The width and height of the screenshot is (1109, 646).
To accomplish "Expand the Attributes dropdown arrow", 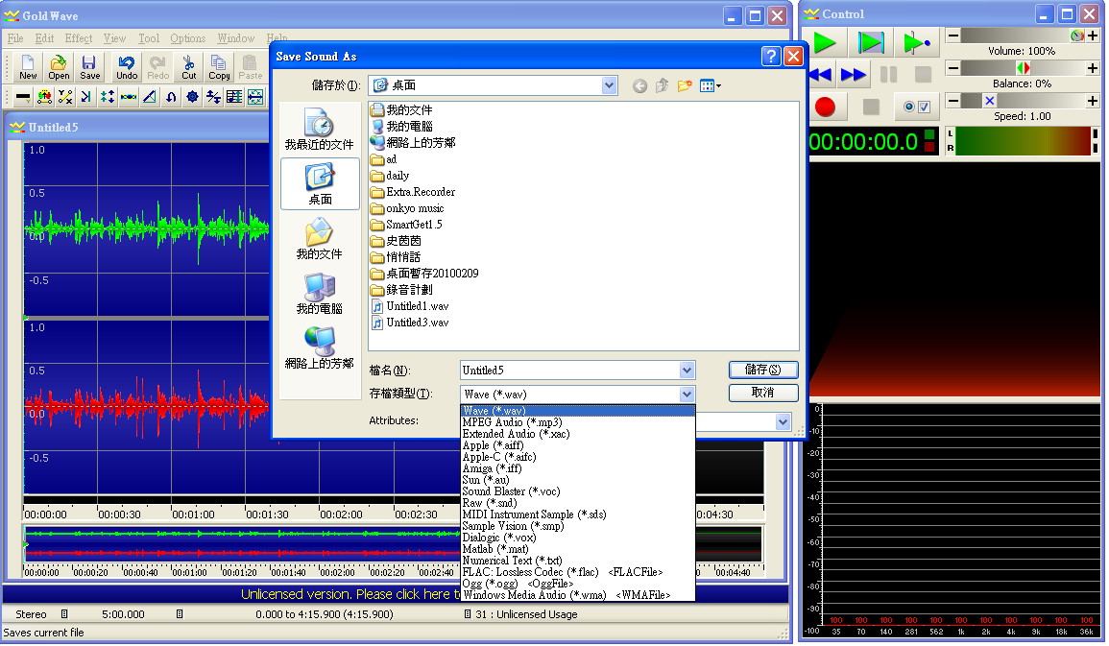I will [x=783, y=422].
